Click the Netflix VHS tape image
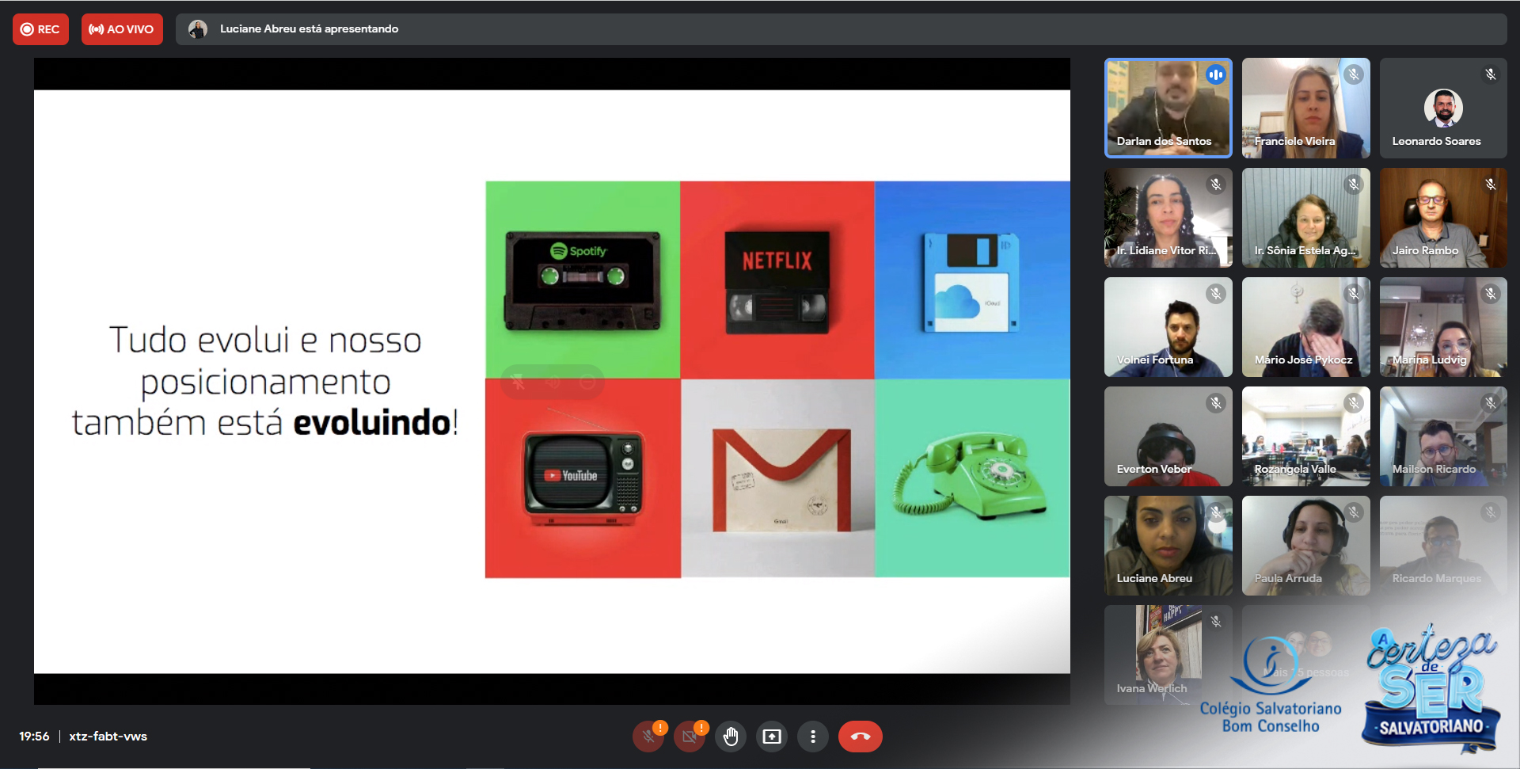Screen dimensions: 1520x769 [x=777, y=280]
